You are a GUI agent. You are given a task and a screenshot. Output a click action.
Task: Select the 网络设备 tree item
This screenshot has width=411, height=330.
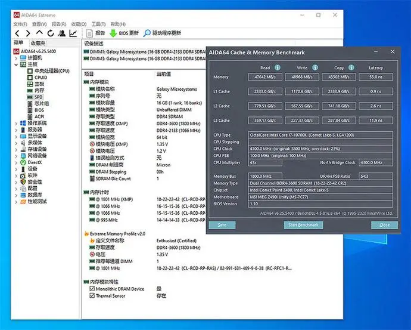pos(37,156)
